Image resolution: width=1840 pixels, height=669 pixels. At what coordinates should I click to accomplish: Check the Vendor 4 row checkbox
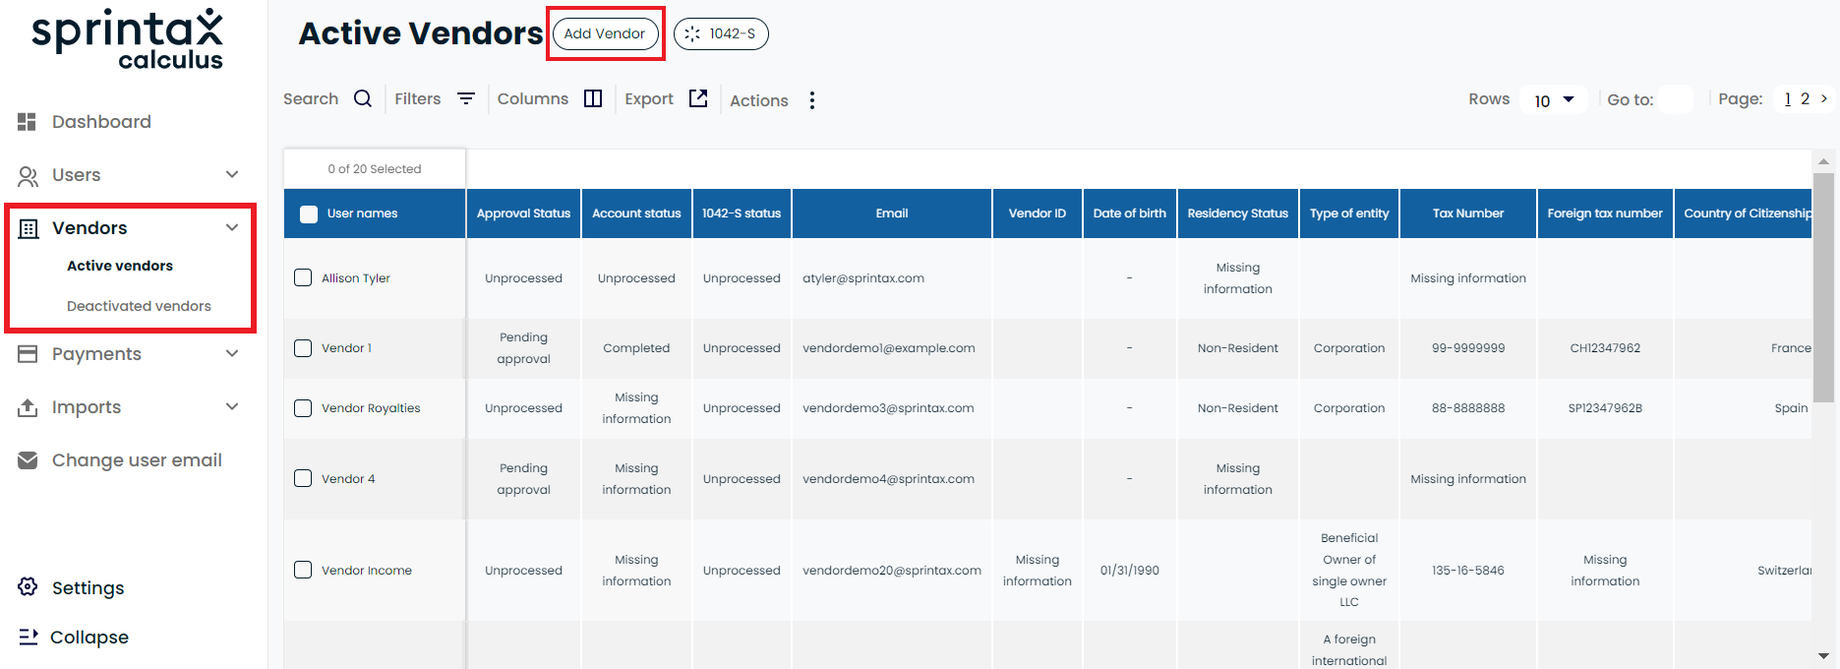303,478
